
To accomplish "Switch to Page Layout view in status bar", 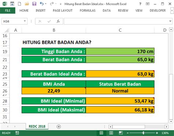I will (x=111, y=133).
